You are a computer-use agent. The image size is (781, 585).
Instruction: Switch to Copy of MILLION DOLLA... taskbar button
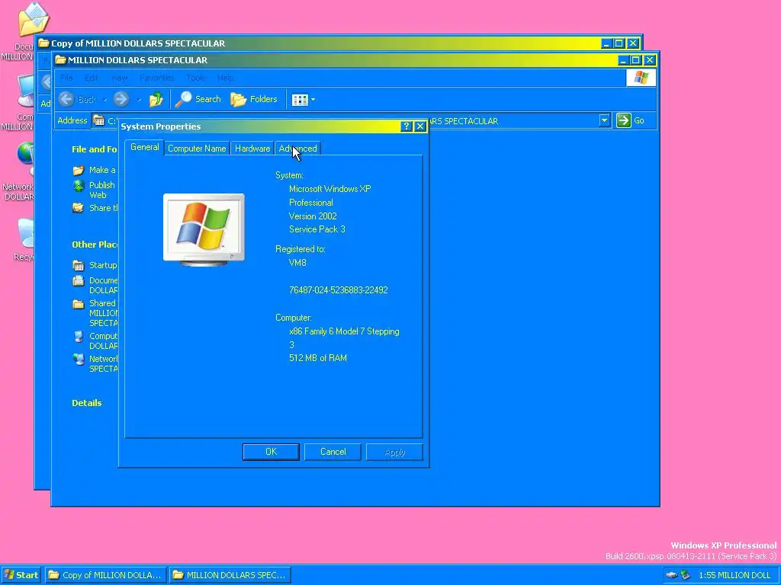tap(105, 575)
